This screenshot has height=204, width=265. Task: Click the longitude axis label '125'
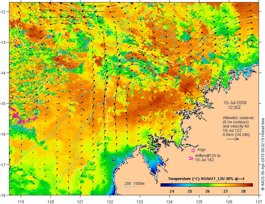199,202
